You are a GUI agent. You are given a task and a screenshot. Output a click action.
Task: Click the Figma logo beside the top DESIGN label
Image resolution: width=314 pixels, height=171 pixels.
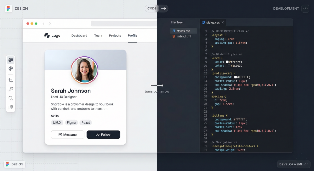point(8,9)
